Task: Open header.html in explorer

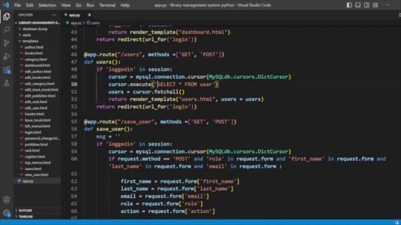Action: coord(34,114)
